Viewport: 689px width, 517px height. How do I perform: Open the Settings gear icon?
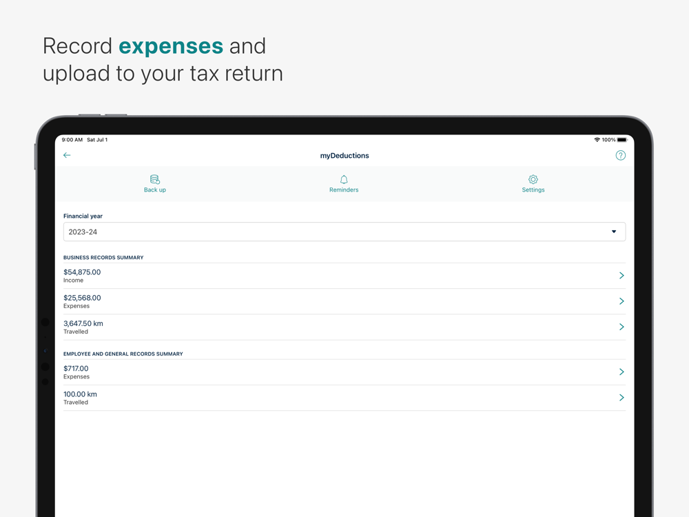(x=533, y=179)
